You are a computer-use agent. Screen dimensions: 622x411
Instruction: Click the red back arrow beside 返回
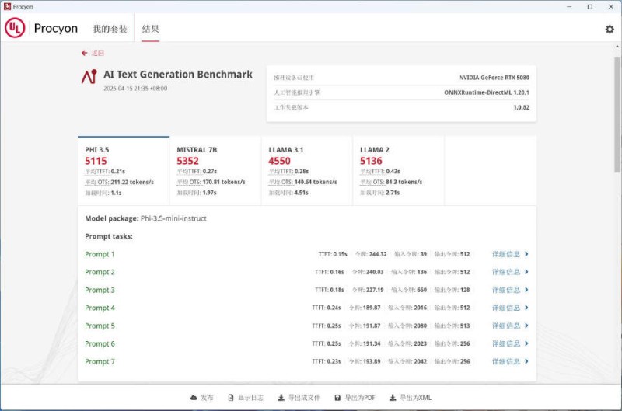click(84, 53)
